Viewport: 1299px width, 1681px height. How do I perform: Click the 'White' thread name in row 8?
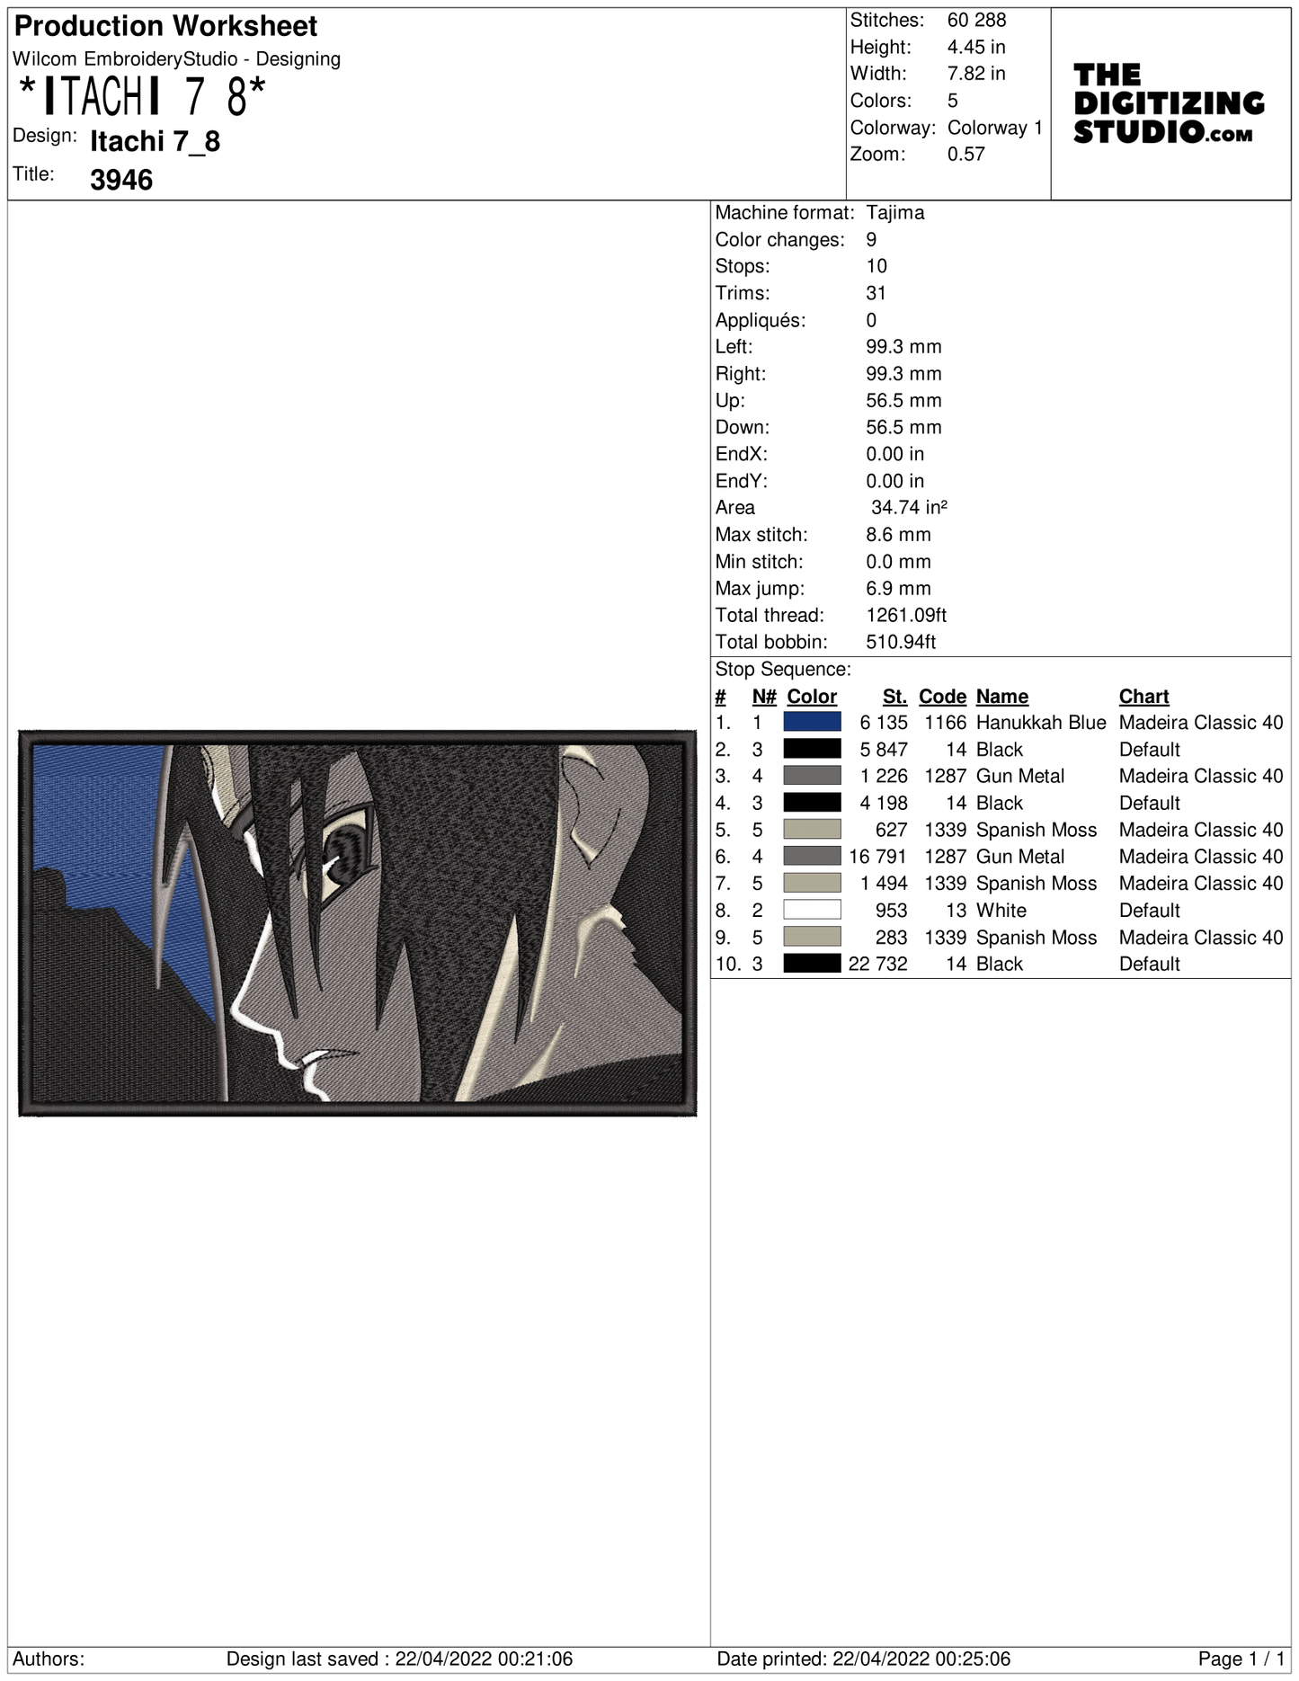(x=1001, y=910)
